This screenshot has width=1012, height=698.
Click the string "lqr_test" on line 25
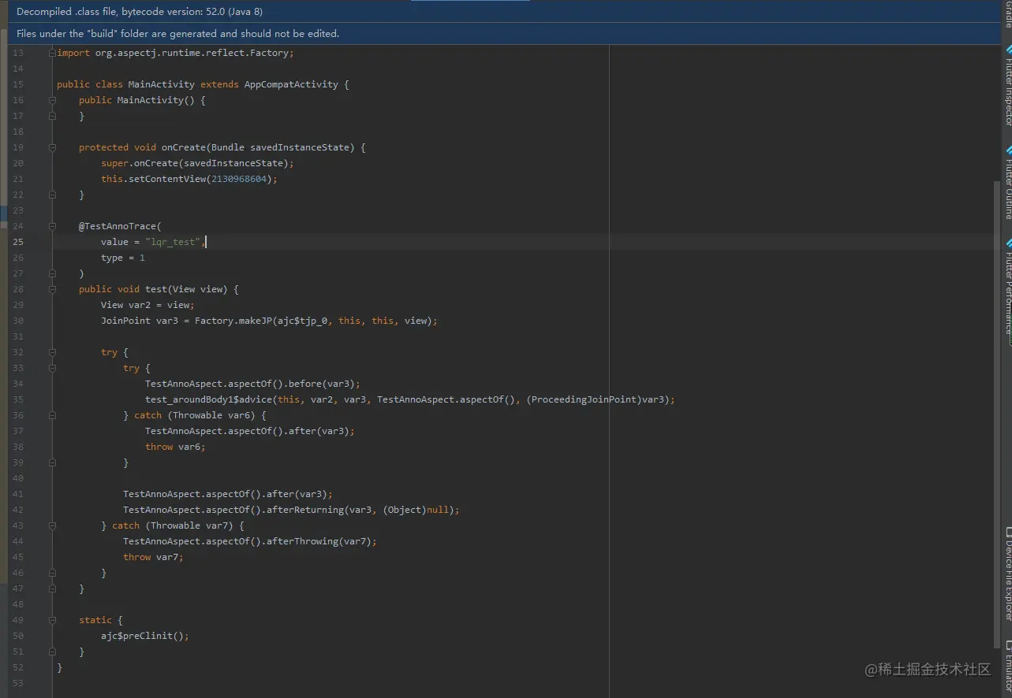(173, 242)
